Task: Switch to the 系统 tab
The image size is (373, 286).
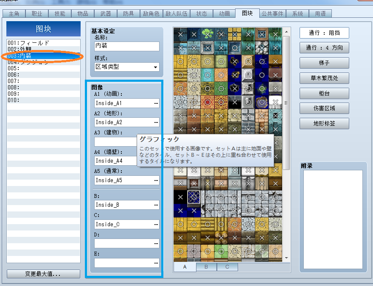Action: pyautogui.click(x=297, y=14)
